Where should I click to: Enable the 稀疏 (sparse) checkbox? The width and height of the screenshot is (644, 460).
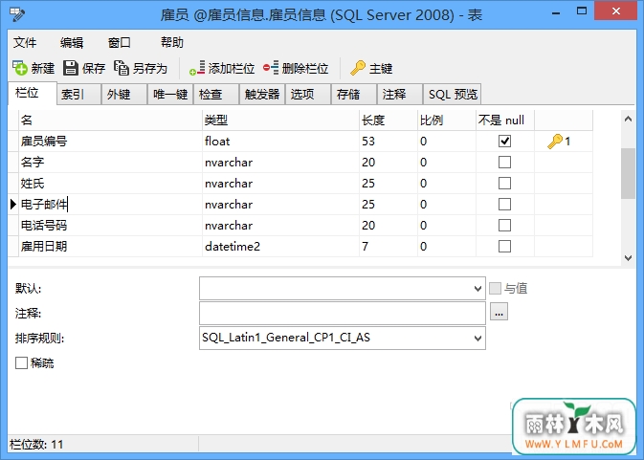(21, 362)
